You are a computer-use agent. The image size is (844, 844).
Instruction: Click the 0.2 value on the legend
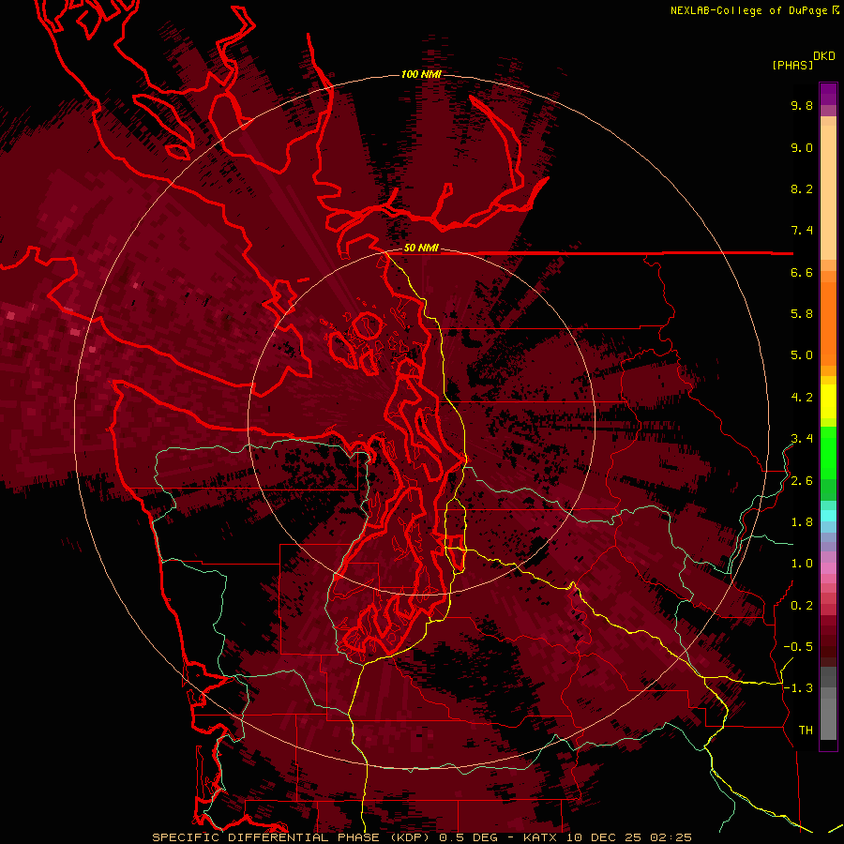tap(802, 606)
